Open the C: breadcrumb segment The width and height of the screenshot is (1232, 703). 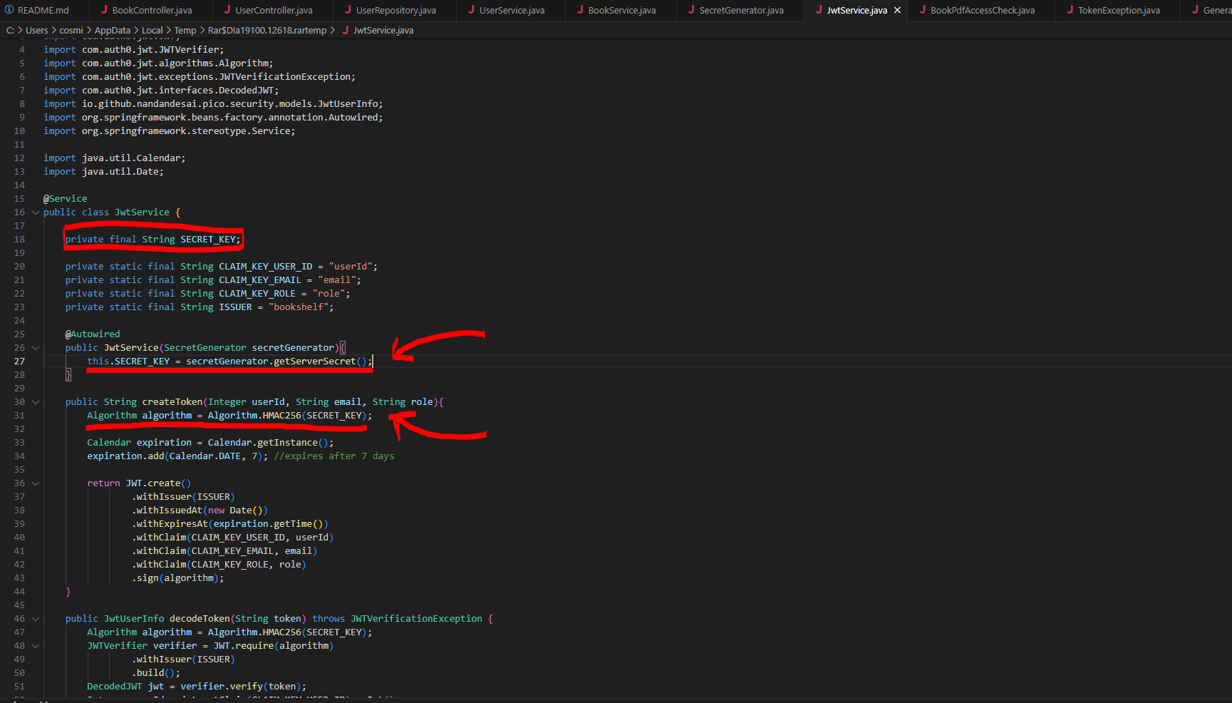(10, 30)
